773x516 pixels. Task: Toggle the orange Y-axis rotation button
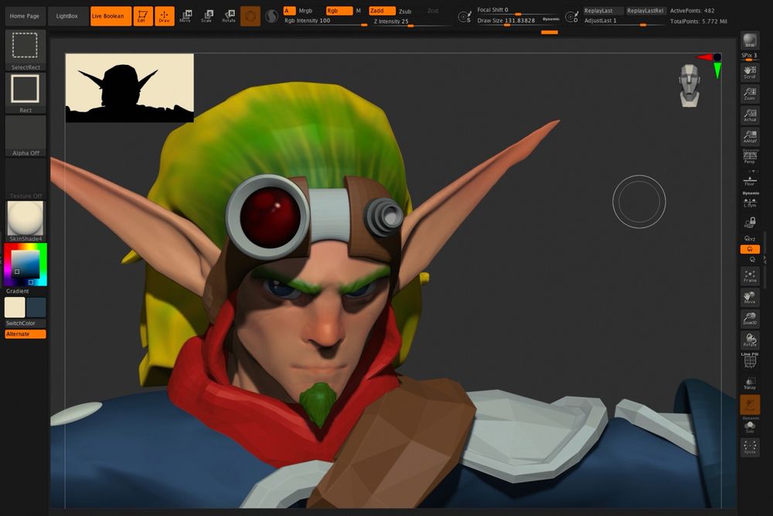[x=750, y=249]
